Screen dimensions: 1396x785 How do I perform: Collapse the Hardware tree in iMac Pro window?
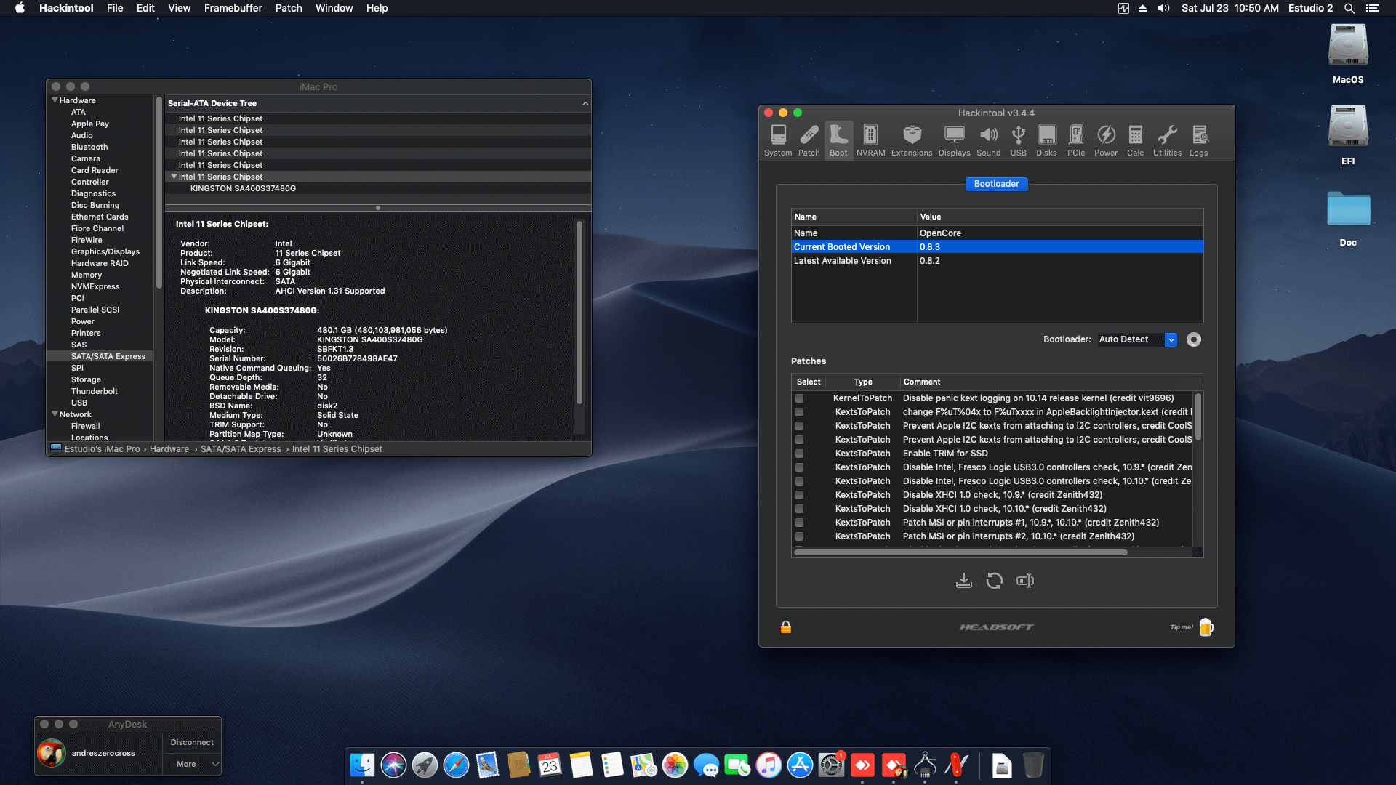55,100
